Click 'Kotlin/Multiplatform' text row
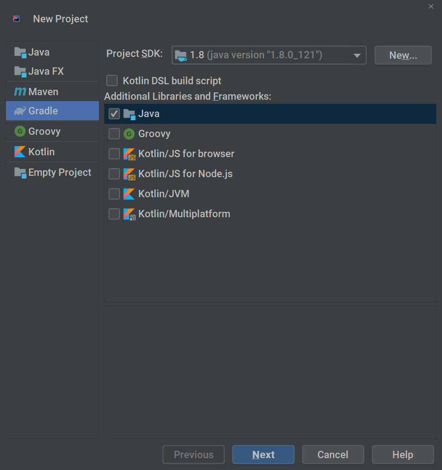This screenshot has width=442, height=470. tap(184, 214)
